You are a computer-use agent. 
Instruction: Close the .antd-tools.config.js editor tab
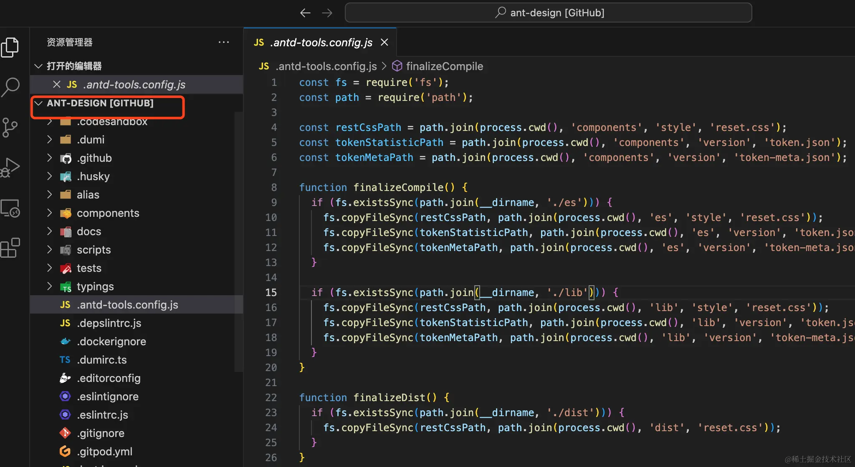tap(384, 42)
